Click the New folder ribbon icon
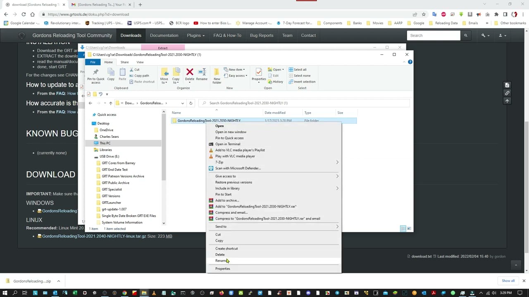The width and height of the screenshot is (529, 297). pos(217,76)
